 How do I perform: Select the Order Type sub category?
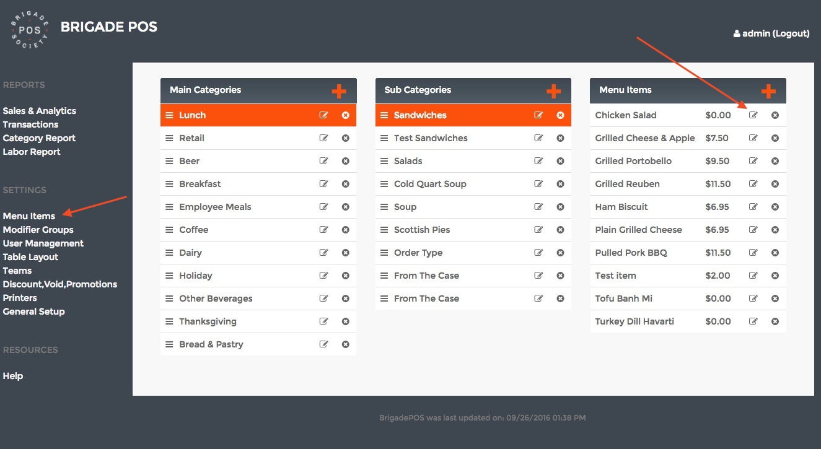[418, 253]
